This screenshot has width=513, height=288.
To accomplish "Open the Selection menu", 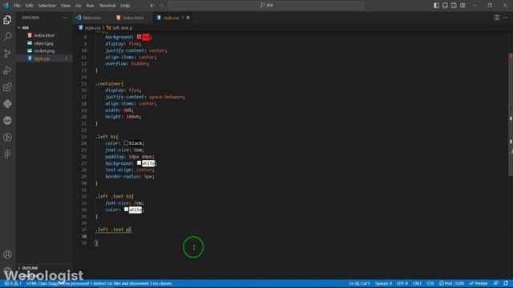I will coord(46,6).
